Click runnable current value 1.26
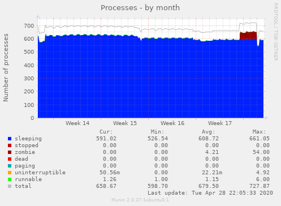Viewport: 281px width, 206px height. tap(110, 179)
